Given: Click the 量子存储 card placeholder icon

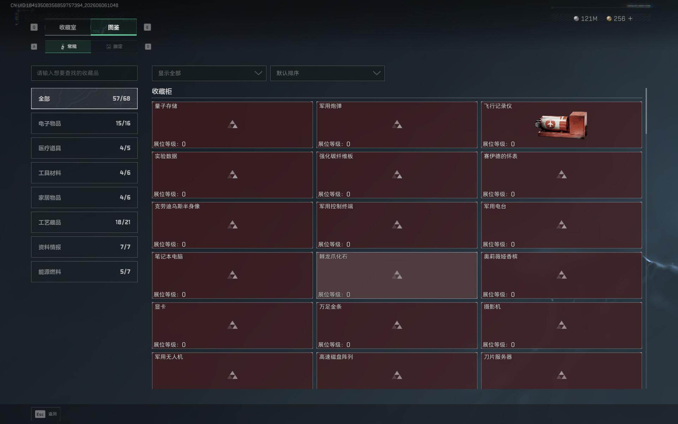Looking at the screenshot, I should 232,124.
